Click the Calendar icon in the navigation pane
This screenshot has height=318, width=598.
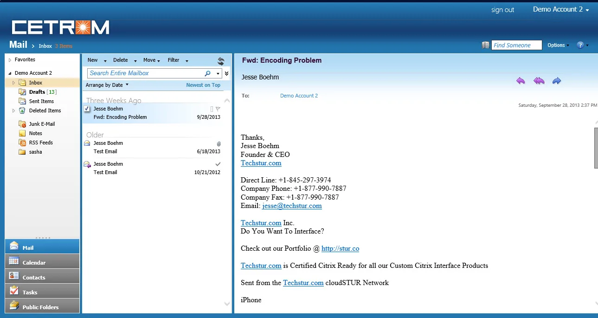coord(14,260)
